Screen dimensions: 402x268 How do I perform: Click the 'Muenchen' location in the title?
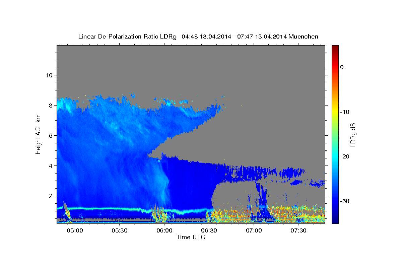304,37
